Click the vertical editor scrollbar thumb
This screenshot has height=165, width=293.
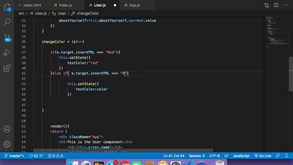coord(291,74)
